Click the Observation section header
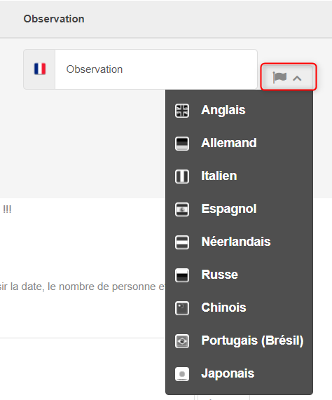Viewport: 332px width, 400px height. point(54,19)
